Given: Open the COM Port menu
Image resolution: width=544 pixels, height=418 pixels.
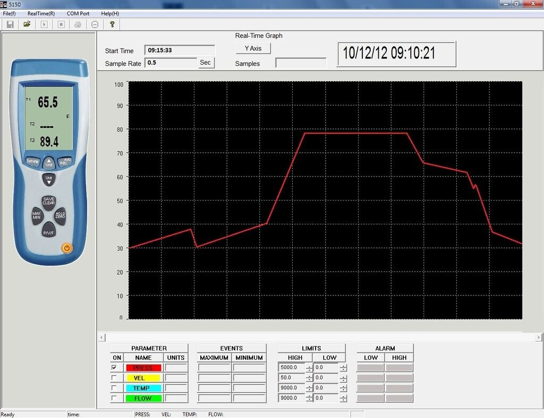Looking at the screenshot, I should (78, 13).
